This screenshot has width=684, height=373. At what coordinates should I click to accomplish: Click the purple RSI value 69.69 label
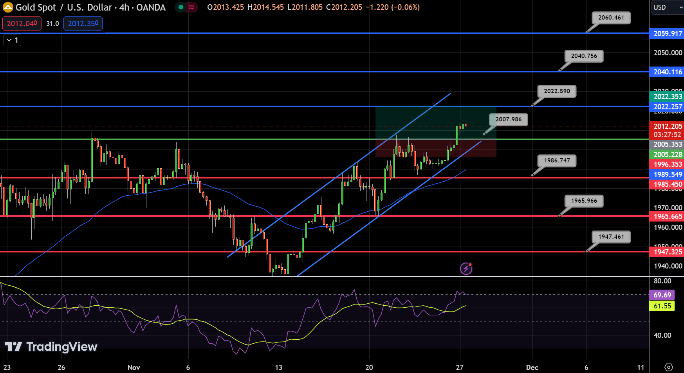click(662, 295)
